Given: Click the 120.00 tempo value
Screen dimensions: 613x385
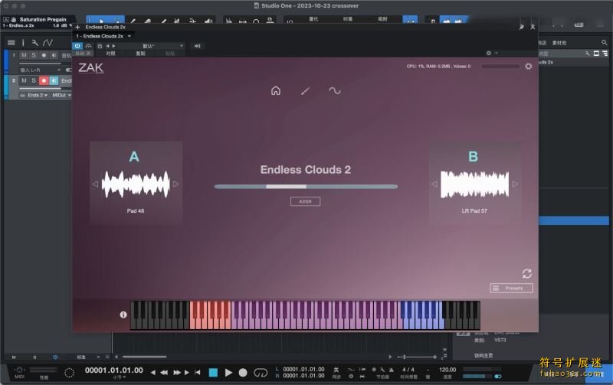Looking at the screenshot, I should pos(447,370).
